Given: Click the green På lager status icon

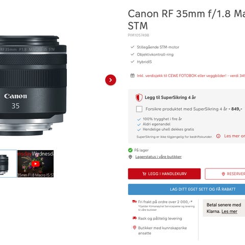Looking at the screenshot, I should click(x=130, y=150).
